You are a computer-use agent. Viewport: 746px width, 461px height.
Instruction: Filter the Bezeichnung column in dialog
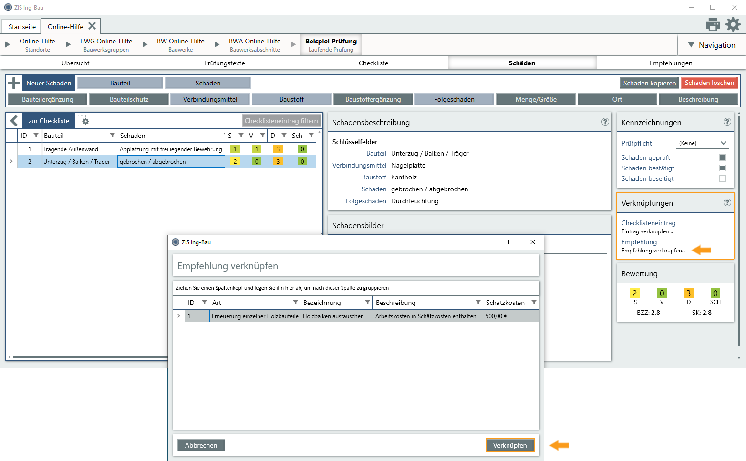(x=367, y=303)
